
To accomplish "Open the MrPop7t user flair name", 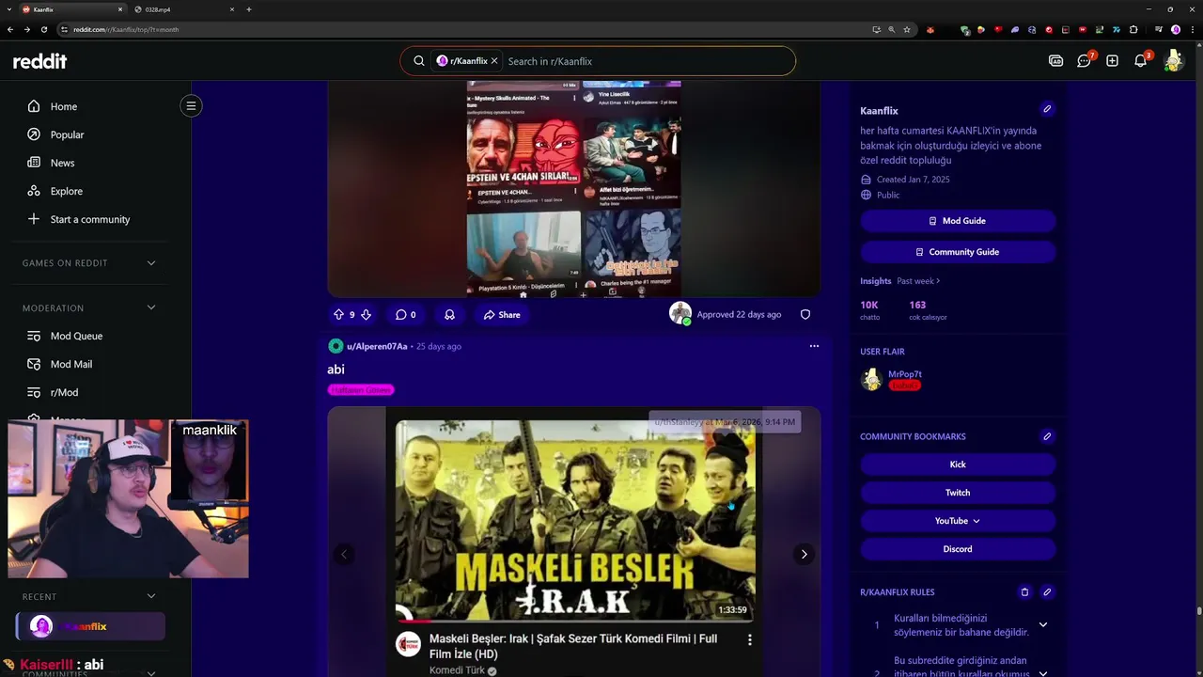I will [x=905, y=374].
